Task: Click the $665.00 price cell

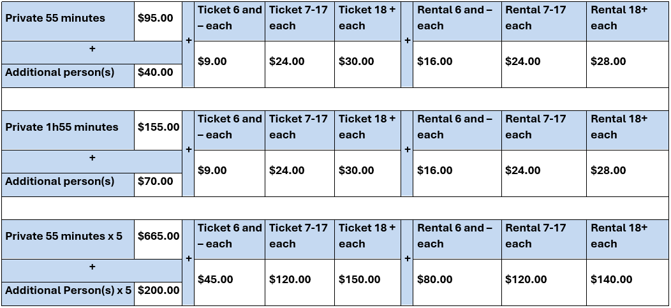Action: [x=158, y=240]
